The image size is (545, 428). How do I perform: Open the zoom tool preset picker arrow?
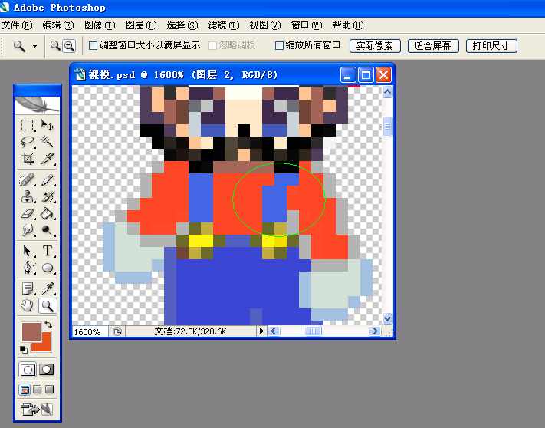[34, 46]
